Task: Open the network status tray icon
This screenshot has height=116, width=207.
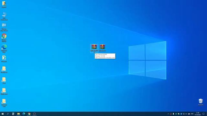Action: (184, 114)
